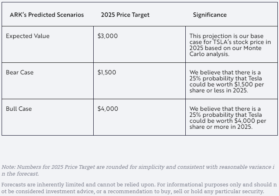Click the $3,000 price target cell

click(x=108, y=36)
